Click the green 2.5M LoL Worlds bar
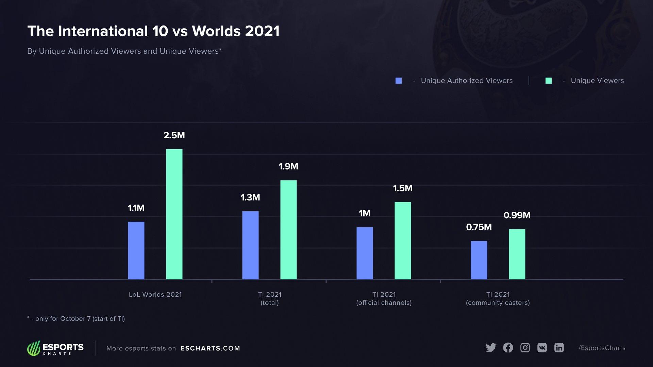The width and height of the screenshot is (653, 367). click(174, 214)
